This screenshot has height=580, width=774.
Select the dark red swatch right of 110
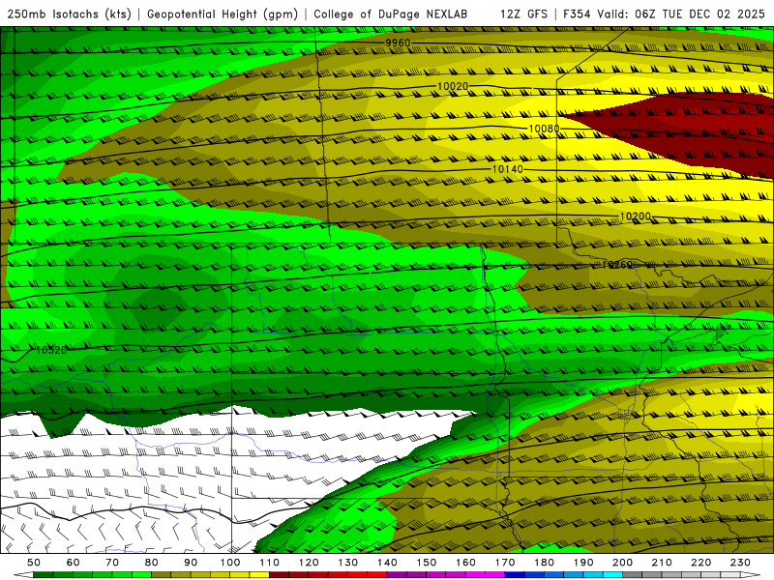tap(280, 575)
